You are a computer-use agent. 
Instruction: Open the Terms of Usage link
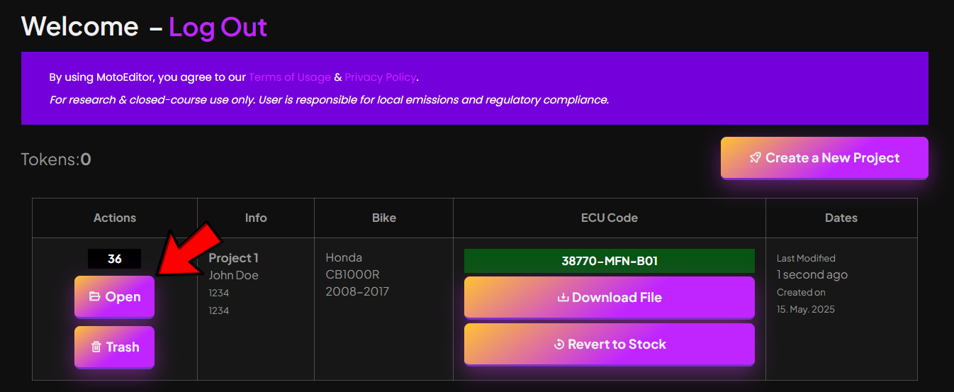point(290,77)
